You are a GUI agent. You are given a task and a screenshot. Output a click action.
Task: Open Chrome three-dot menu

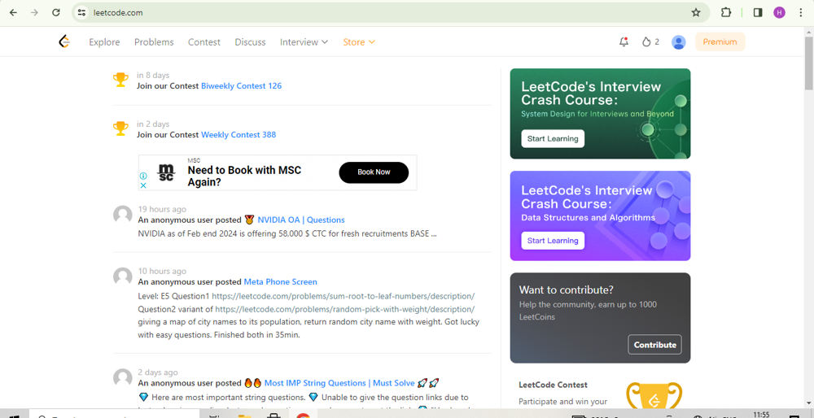[801, 13]
